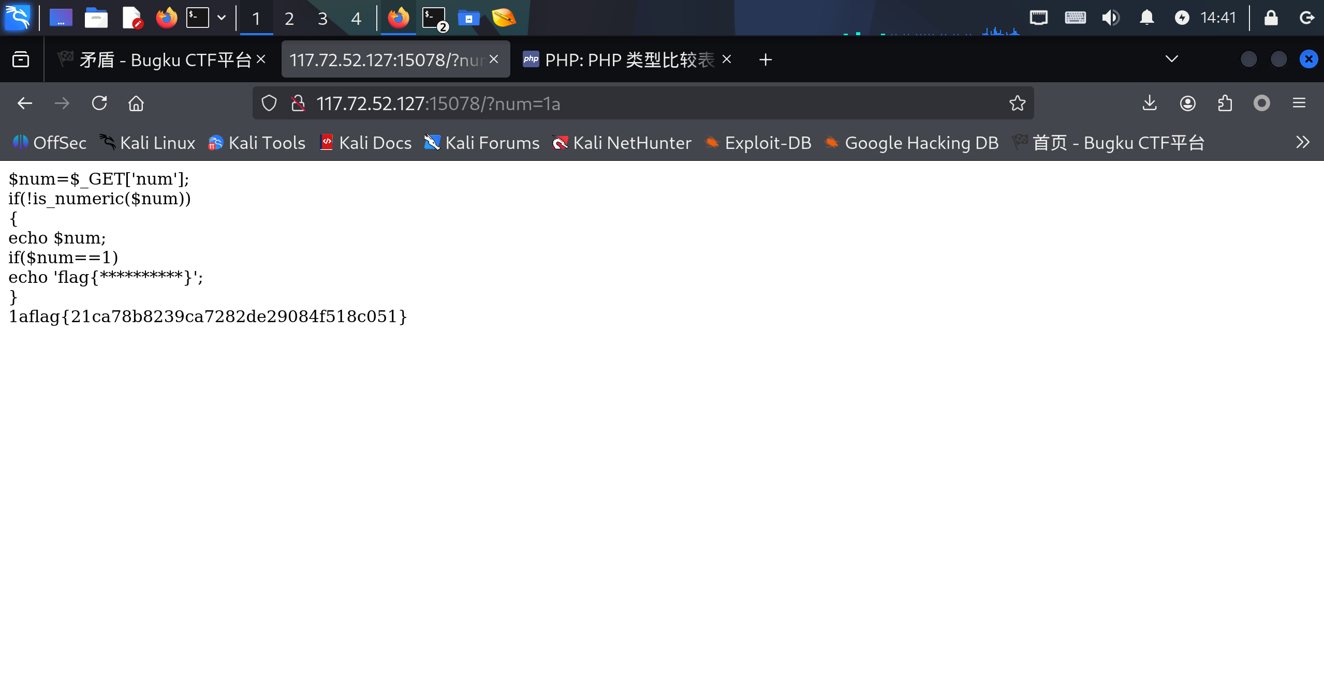Reload the current page
The width and height of the screenshot is (1324, 695).
[99, 103]
